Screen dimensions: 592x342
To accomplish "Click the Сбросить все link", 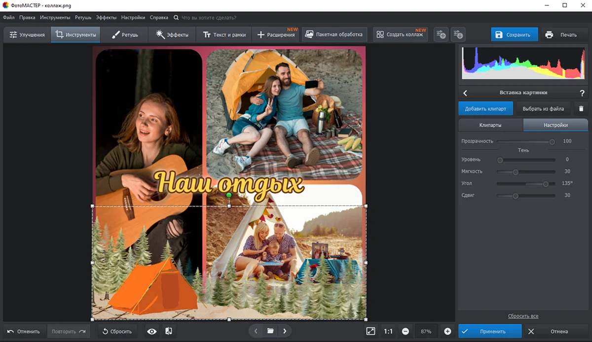I will (523, 316).
